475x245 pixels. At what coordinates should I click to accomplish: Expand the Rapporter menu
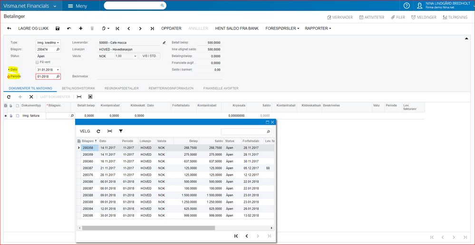click(318, 28)
